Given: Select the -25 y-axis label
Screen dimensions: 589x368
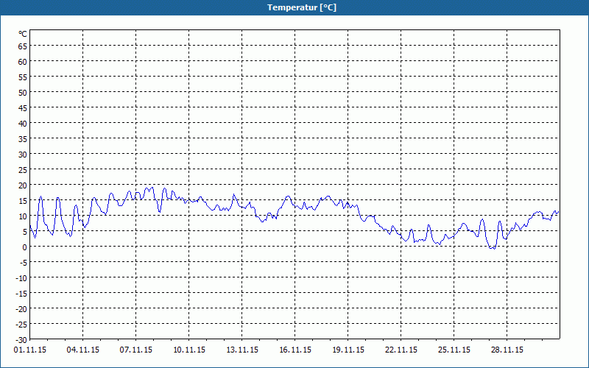Looking at the screenshot, I should 21,324.
